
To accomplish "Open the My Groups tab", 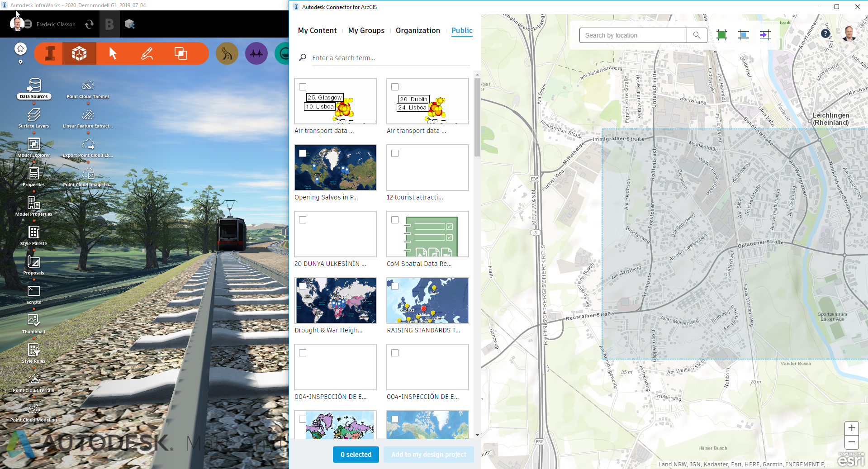I will coord(366,30).
